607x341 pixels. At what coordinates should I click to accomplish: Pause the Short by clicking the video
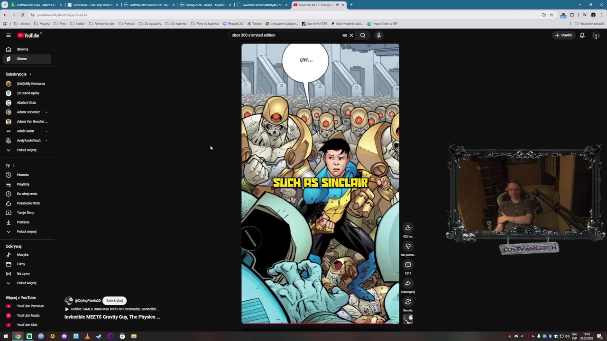320,184
